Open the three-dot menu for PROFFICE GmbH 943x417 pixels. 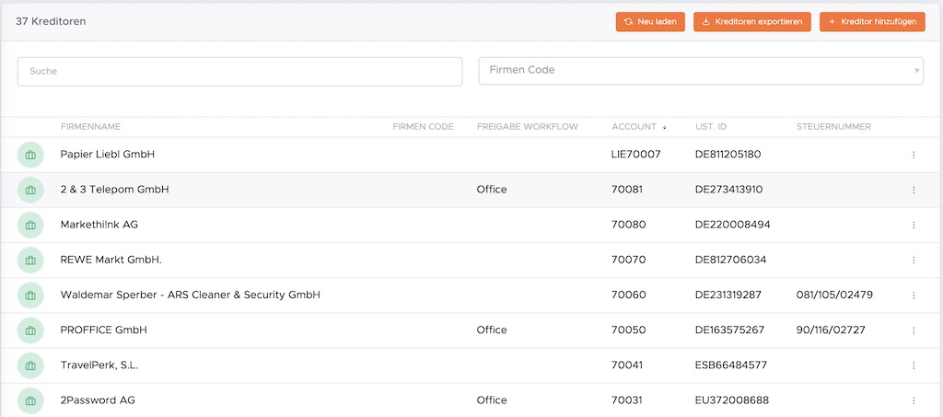tap(914, 330)
